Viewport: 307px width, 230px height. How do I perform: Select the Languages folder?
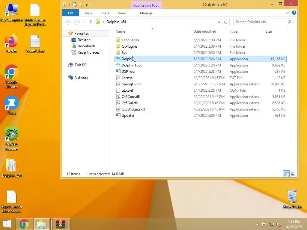[201, 40]
